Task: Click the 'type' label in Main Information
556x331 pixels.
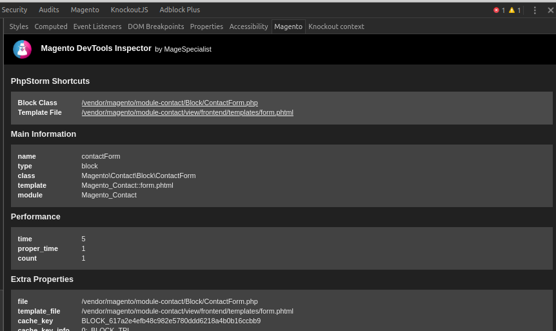Action: (25, 166)
